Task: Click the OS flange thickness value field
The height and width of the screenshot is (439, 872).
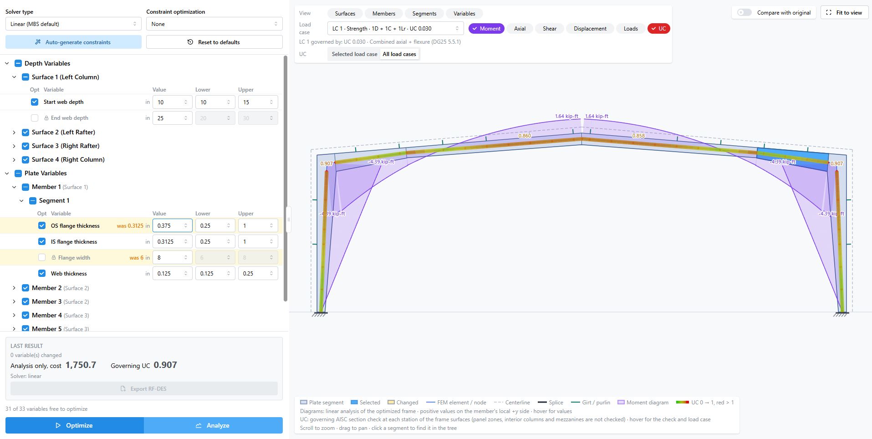Action: coord(172,226)
